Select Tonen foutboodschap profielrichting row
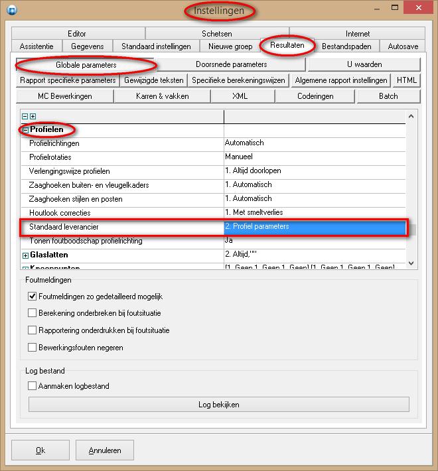This screenshot has height=471, width=438. [213, 241]
